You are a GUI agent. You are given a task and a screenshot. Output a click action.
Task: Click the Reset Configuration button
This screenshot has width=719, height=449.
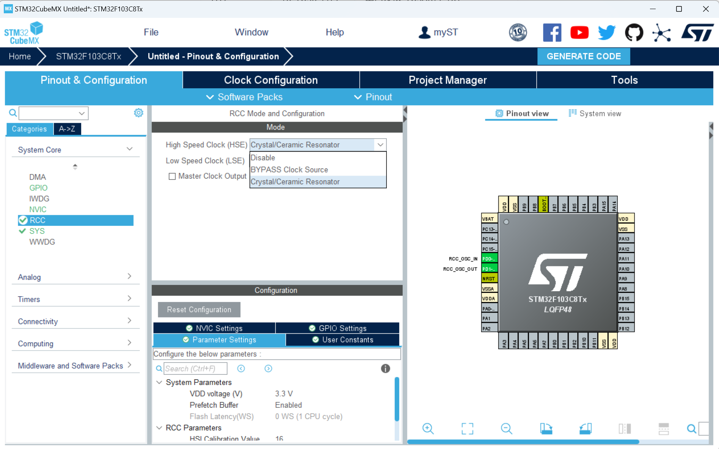tap(199, 310)
